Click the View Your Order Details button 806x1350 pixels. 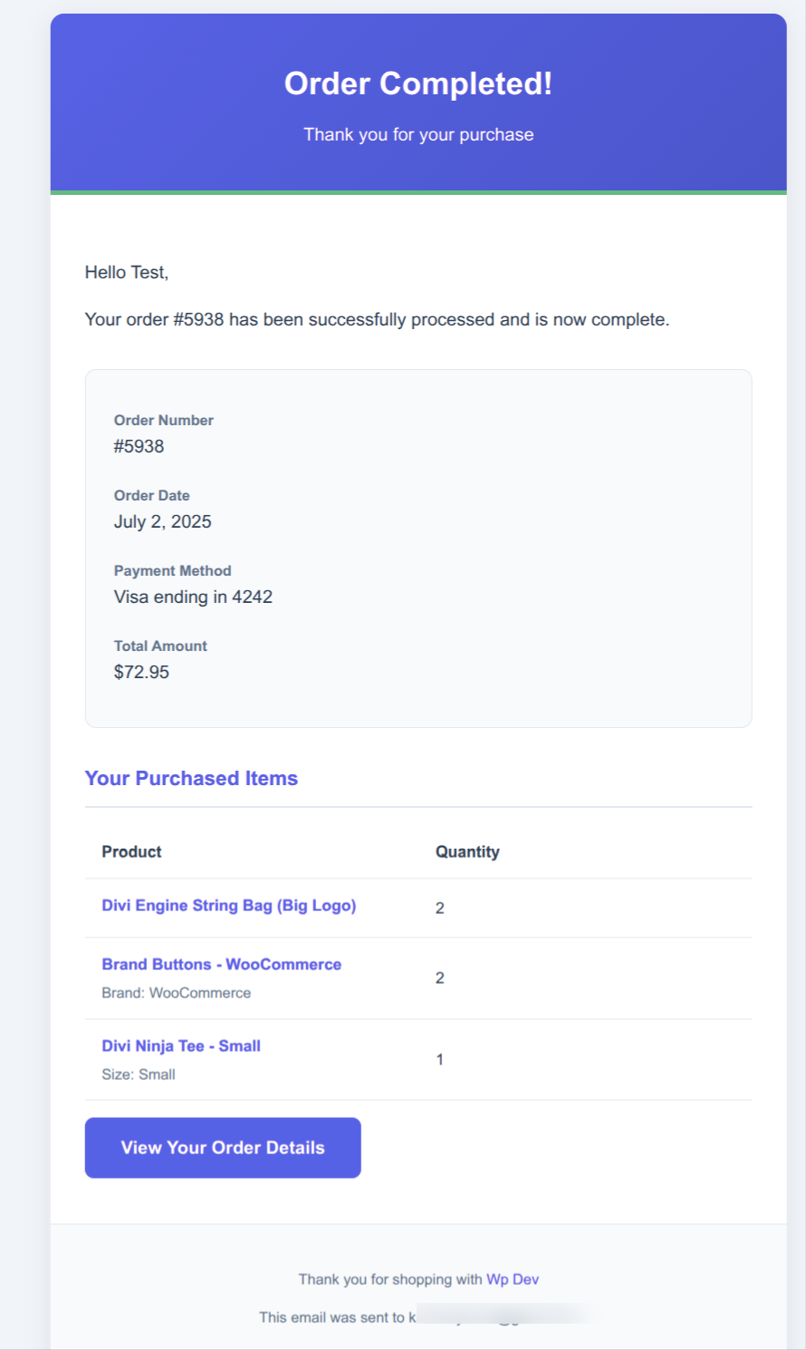[223, 1148]
